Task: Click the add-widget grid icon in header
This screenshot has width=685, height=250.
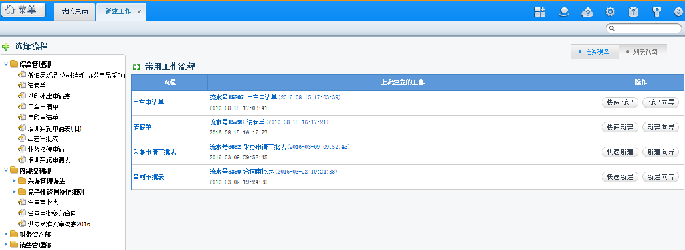Action: [540, 12]
